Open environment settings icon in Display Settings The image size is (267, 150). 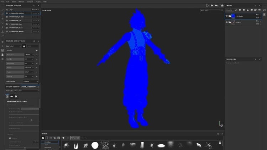point(7,96)
